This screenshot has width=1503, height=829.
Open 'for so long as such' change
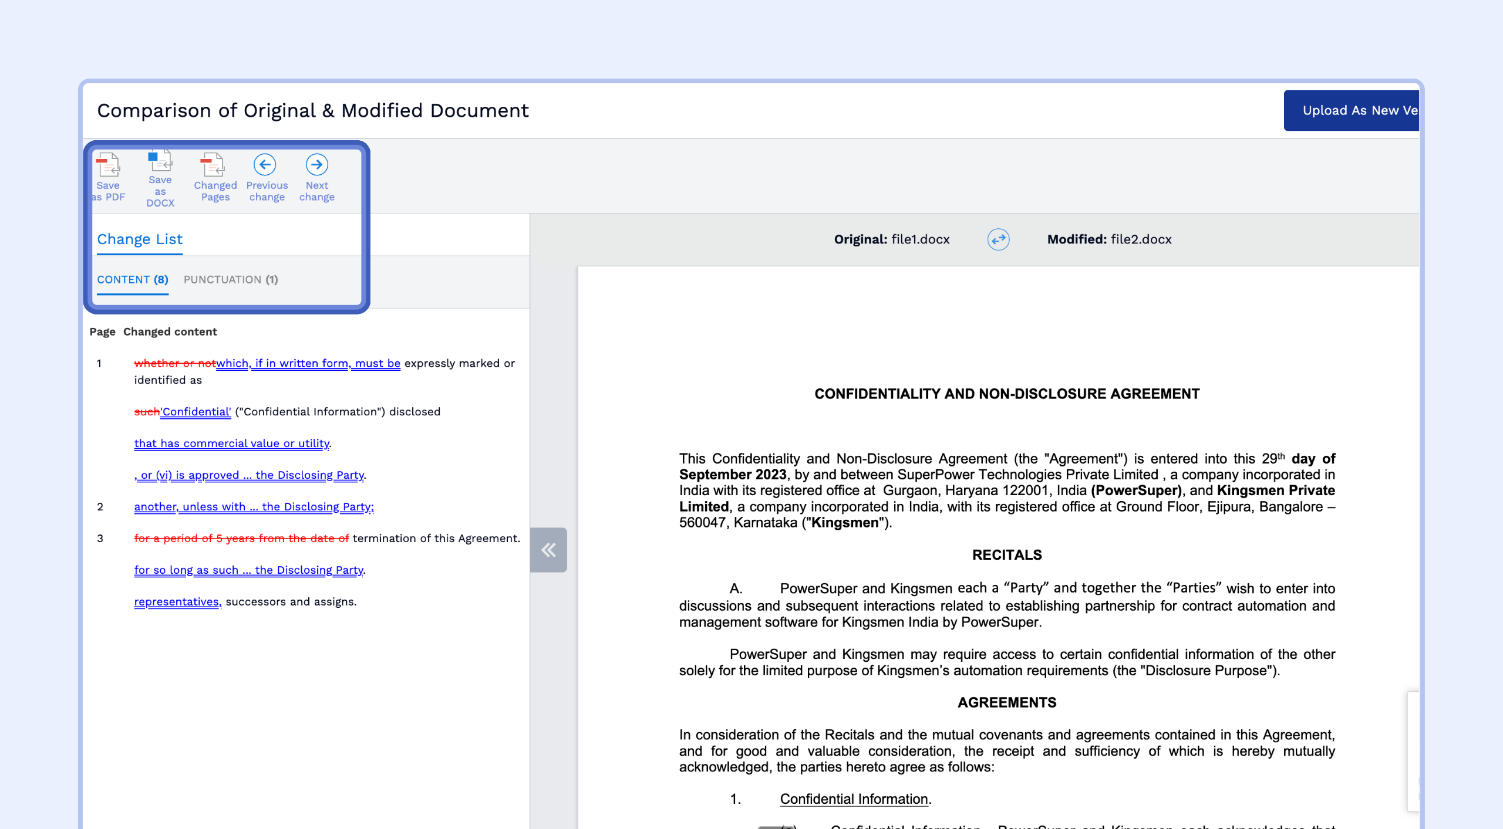point(249,570)
